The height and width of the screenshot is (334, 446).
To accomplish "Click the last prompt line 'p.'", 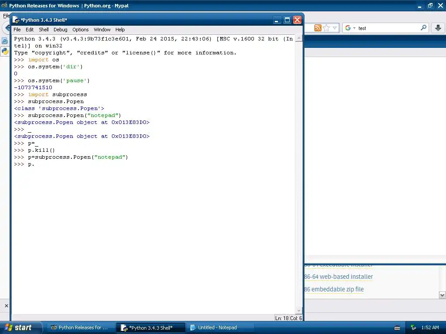I will [x=24, y=164].
